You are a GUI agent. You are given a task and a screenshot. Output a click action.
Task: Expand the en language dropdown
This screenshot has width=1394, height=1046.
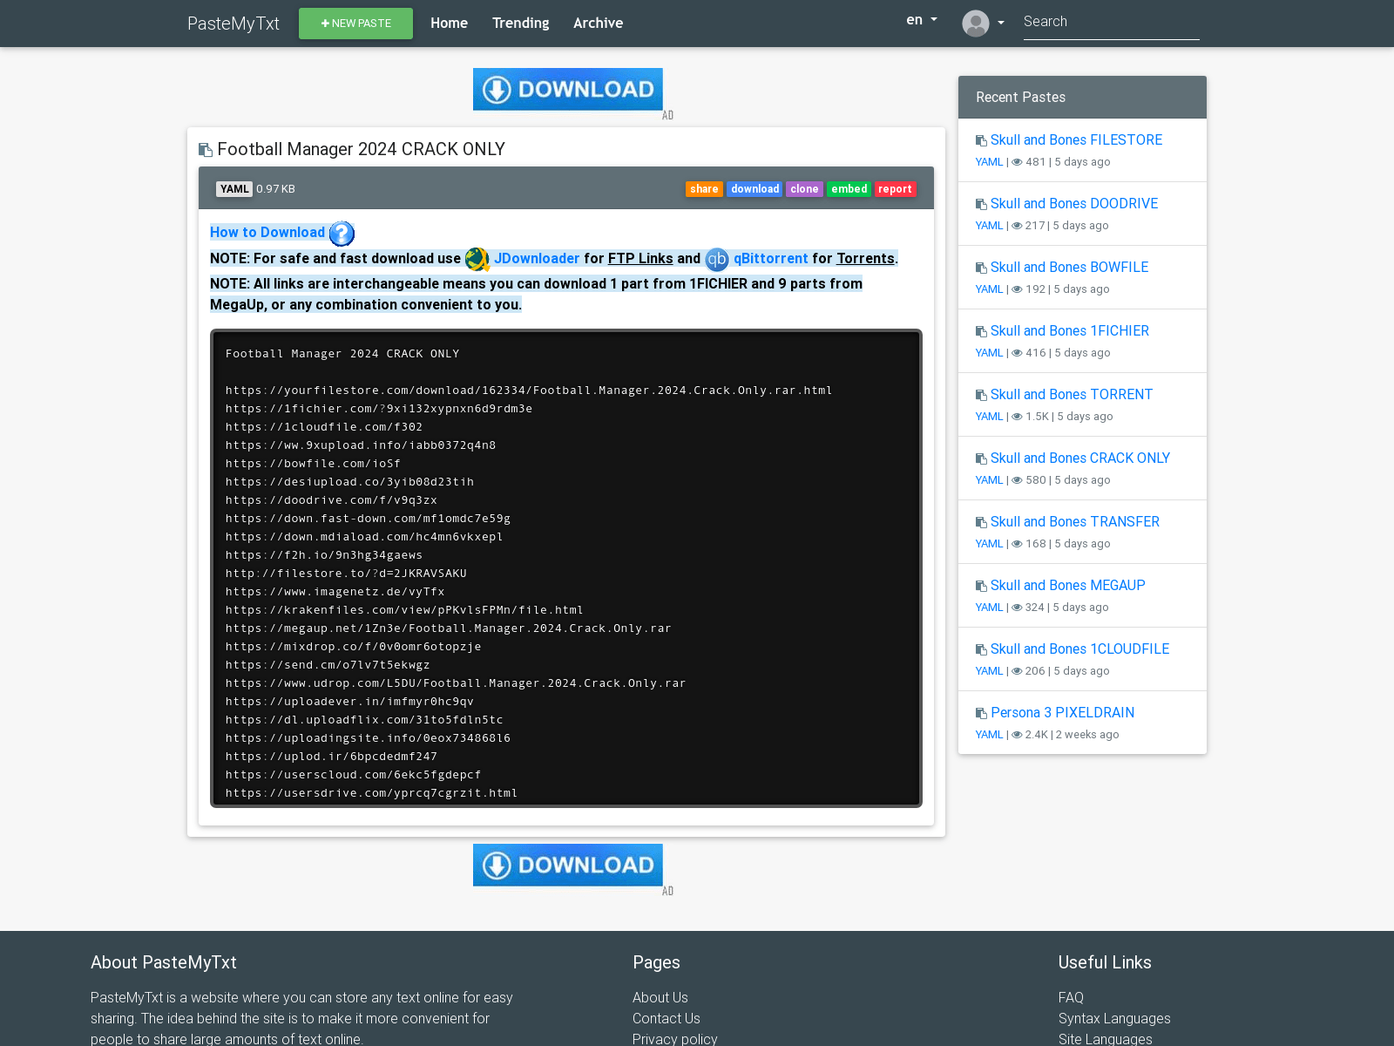[x=922, y=20]
